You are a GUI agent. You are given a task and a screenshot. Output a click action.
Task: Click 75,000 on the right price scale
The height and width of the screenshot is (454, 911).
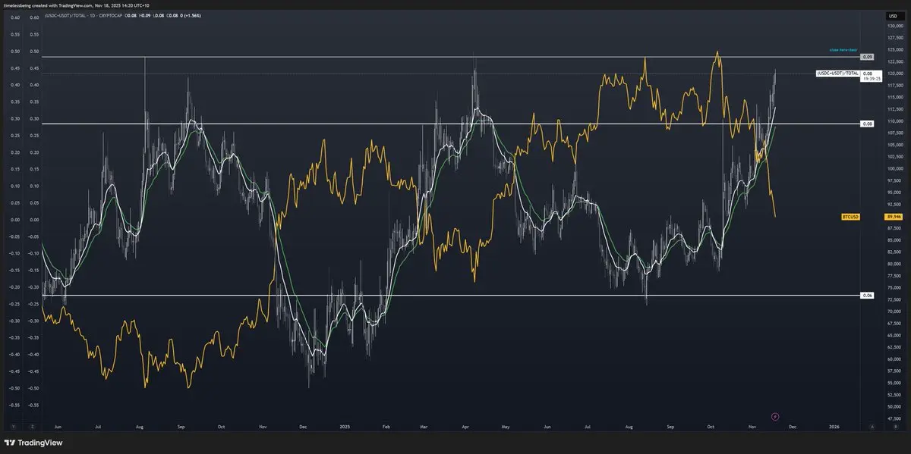(894, 287)
